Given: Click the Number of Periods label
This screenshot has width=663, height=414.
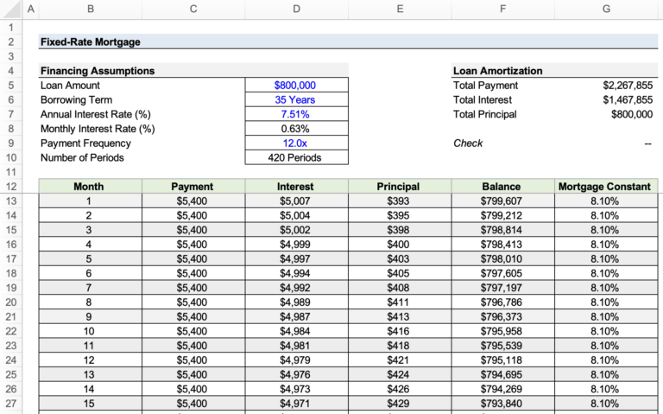Looking at the screenshot, I should click(83, 157).
